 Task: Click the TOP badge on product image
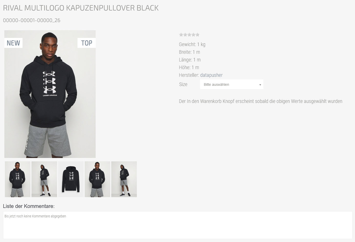[86, 43]
